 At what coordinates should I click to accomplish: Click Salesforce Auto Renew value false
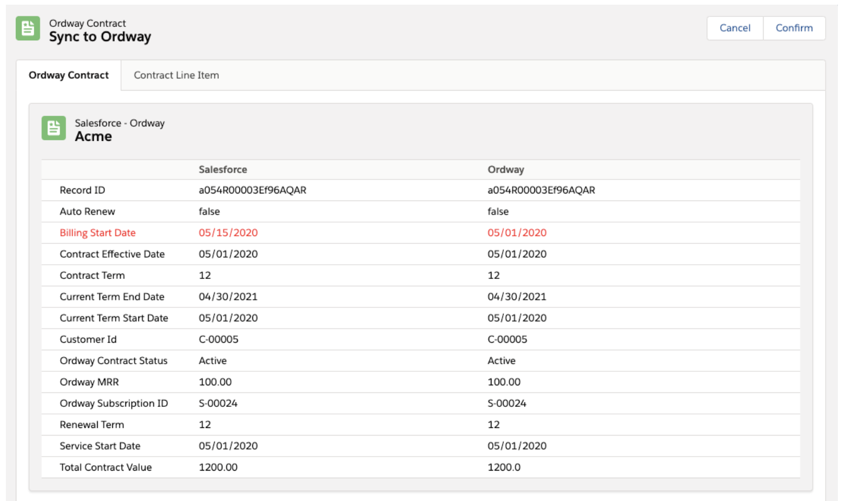[x=209, y=212]
